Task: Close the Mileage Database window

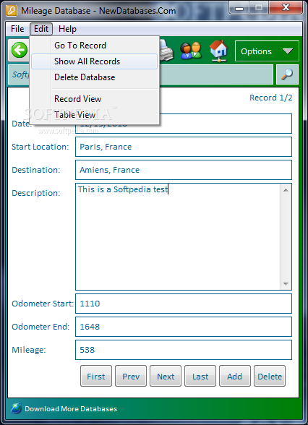Action: click(x=286, y=8)
